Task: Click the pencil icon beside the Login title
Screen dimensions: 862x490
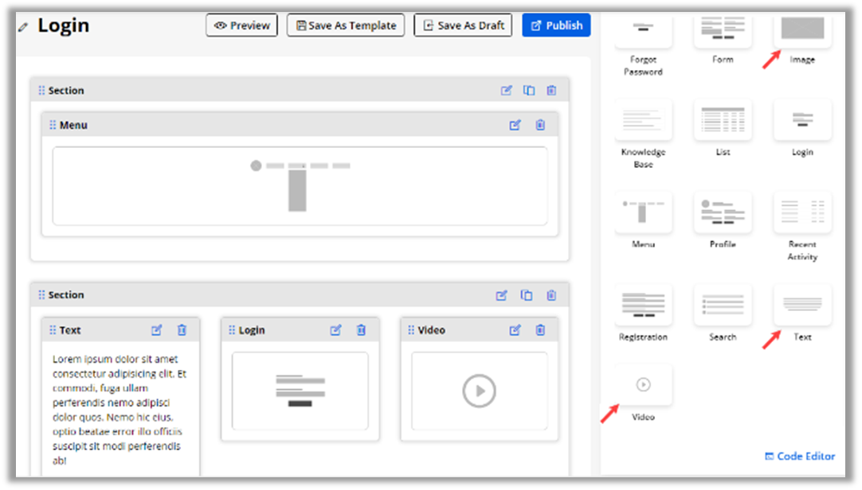Action: [x=22, y=27]
